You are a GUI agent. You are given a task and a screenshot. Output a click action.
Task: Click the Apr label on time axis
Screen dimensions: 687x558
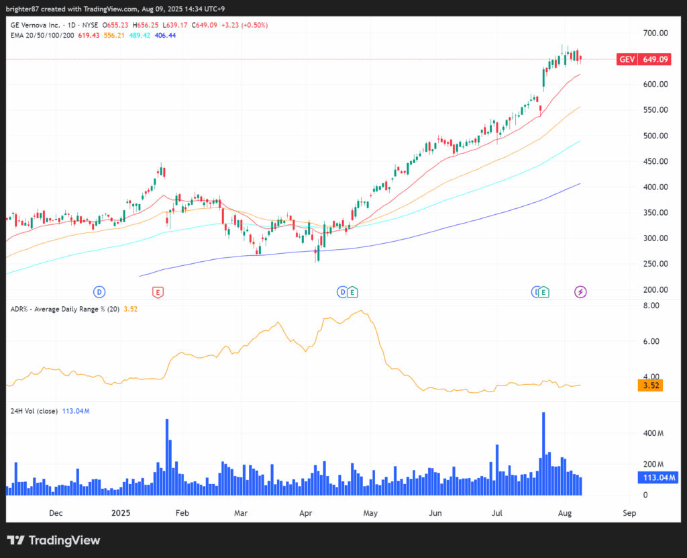pyautogui.click(x=306, y=513)
